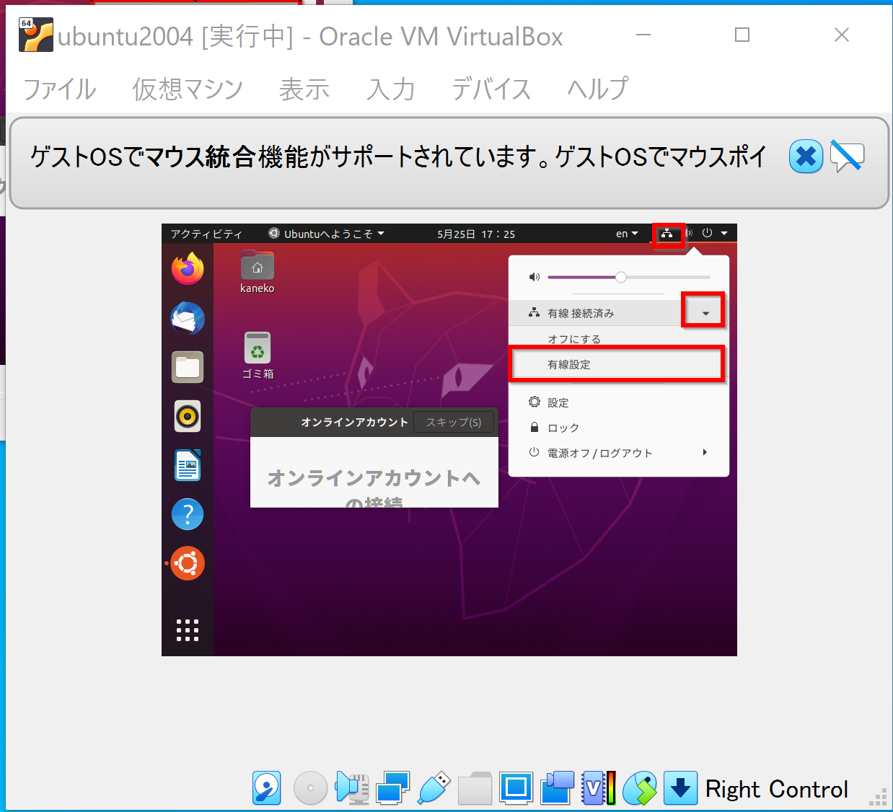The width and height of the screenshot is (893, 812).
Task: Click the optical disc drive status icon
Action: (310, 788)
